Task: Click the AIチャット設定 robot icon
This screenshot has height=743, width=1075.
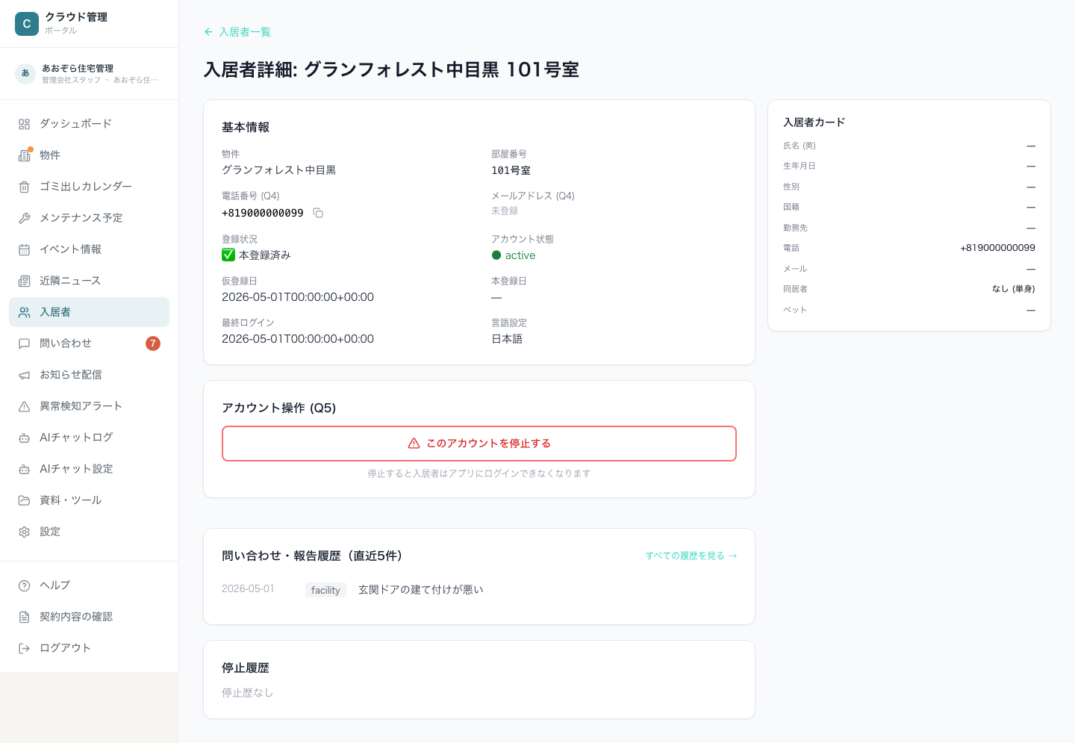Action: pyautogui.click(x=25, y=469)
